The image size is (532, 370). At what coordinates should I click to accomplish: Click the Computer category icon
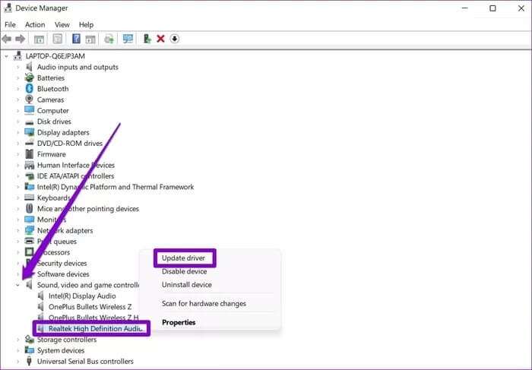30,111
